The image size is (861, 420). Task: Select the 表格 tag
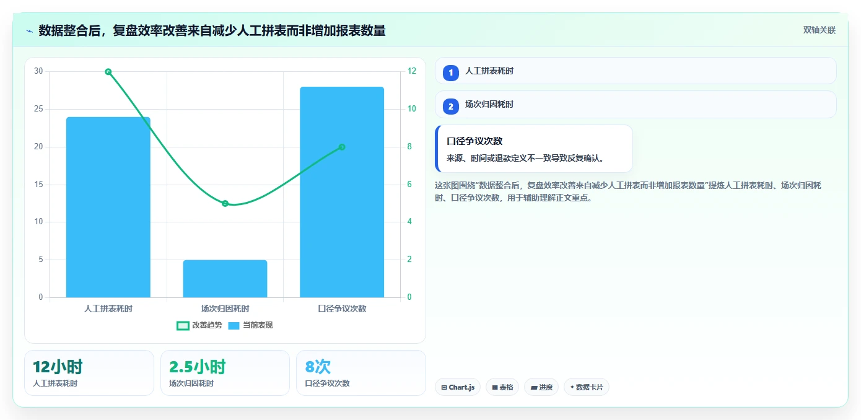click(502, 387)
